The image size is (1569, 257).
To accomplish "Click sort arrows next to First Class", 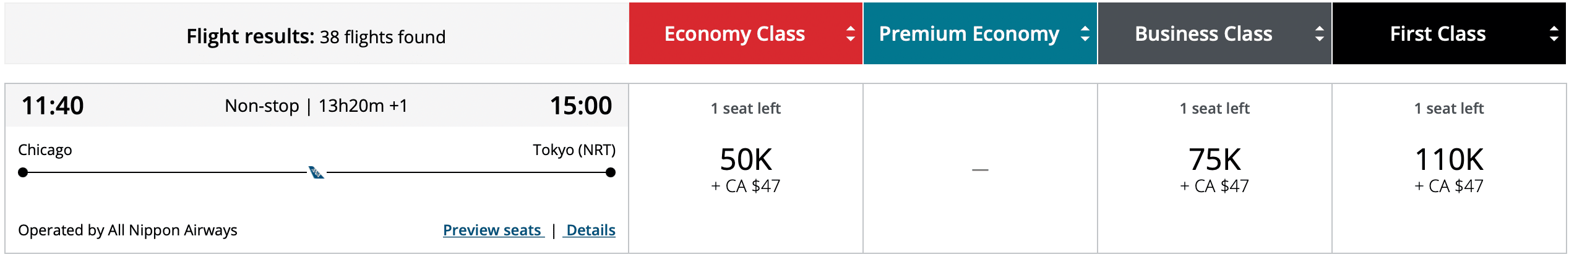I will (x=1554, y=33).
